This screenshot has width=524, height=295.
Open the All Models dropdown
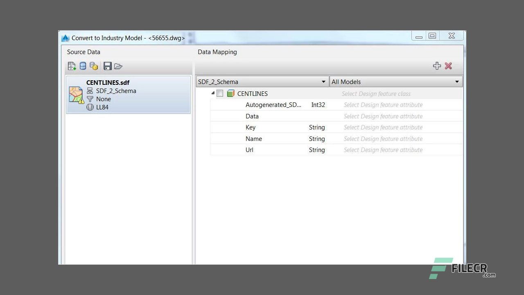(x=396, y=82)
